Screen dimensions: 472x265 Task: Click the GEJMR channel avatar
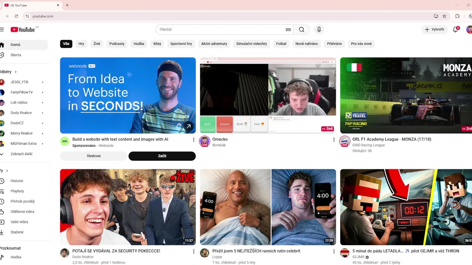coord(345,253)
